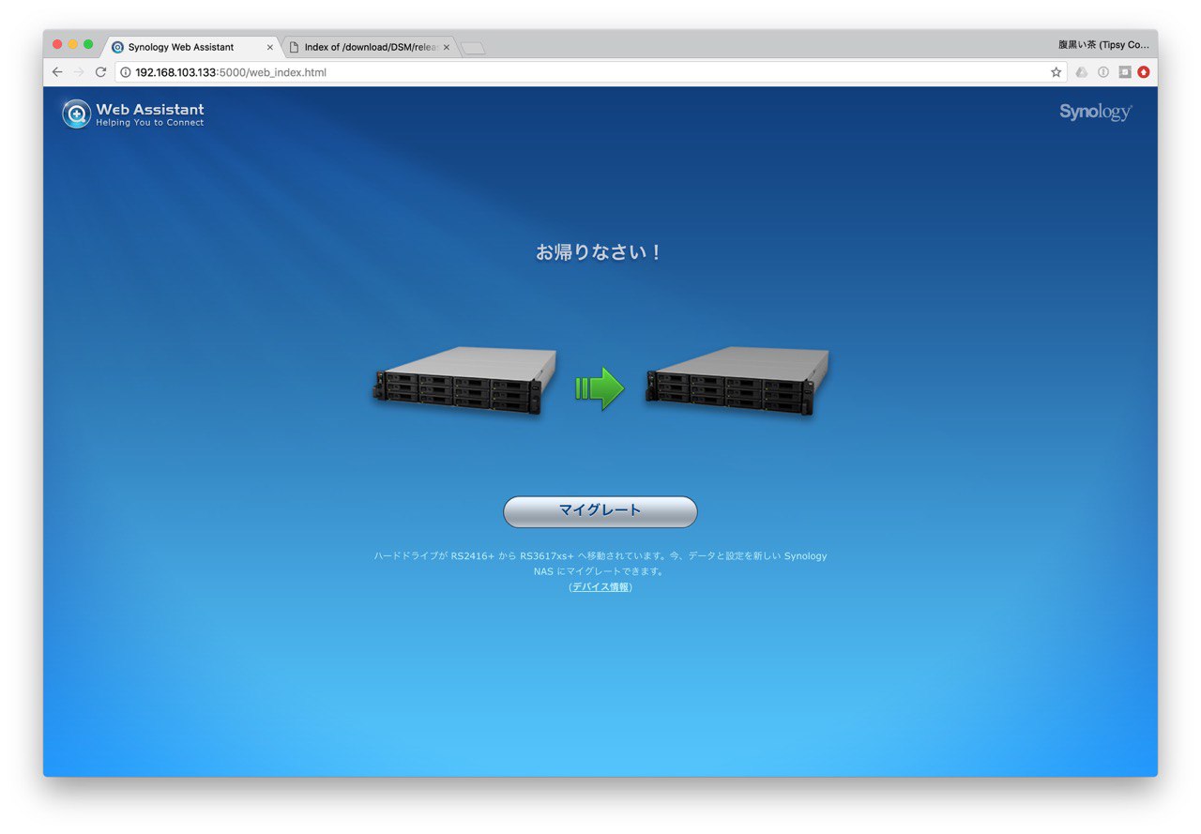Open a new browser tab

[x=473, y=48]
